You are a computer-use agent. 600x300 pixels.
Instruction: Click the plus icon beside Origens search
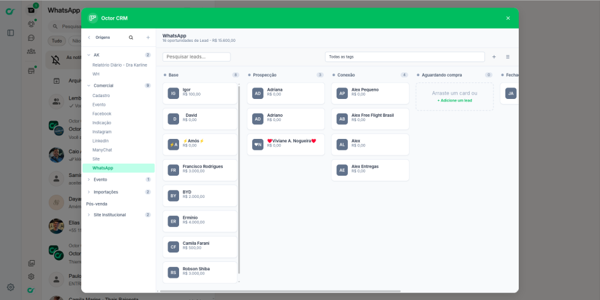tap(148, 37)
